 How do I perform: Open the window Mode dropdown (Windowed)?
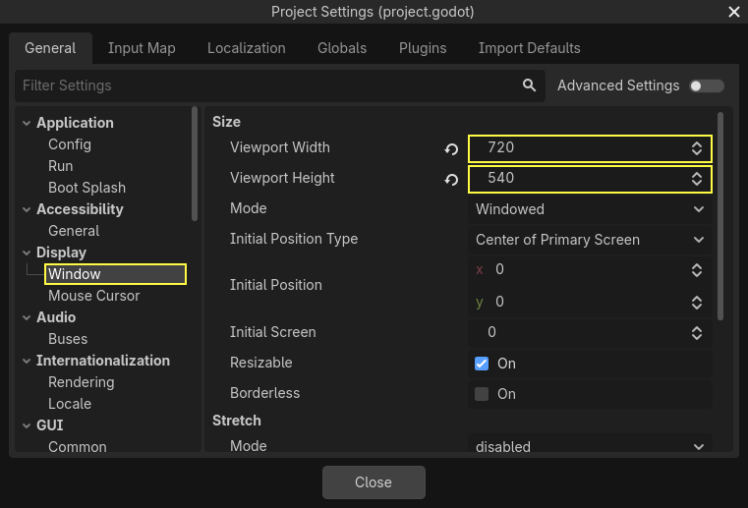[x=589, y=209]
